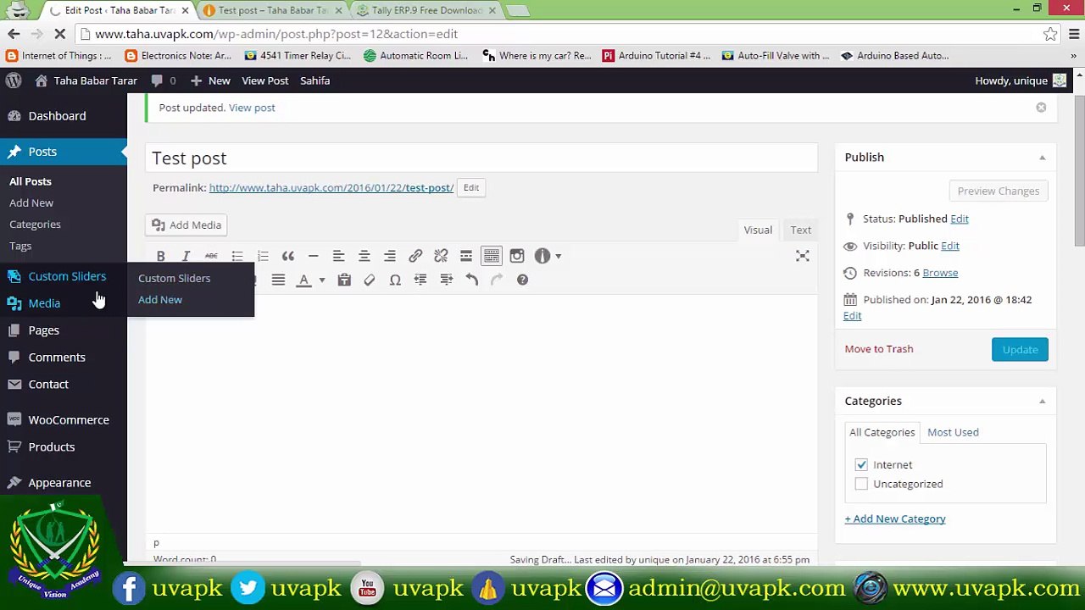Viewport: 1085px width, 610px height.
Task: Decrease indent
Action: coord(420,280)
